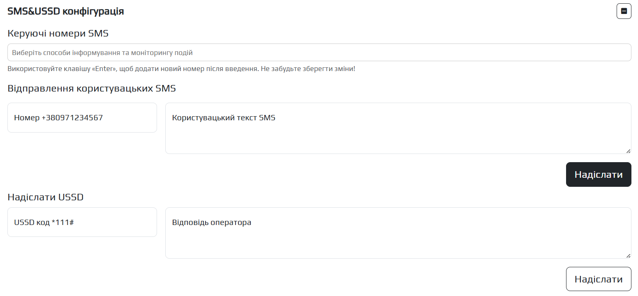
Task: Click the *111# placeholder code
Action: tap(62, 223)
